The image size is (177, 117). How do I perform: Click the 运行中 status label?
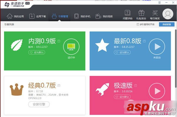[x=71, y=58]
